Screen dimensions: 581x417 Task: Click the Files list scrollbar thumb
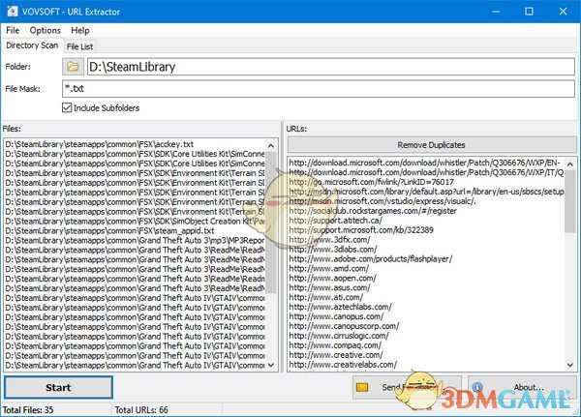click(271, 223)
